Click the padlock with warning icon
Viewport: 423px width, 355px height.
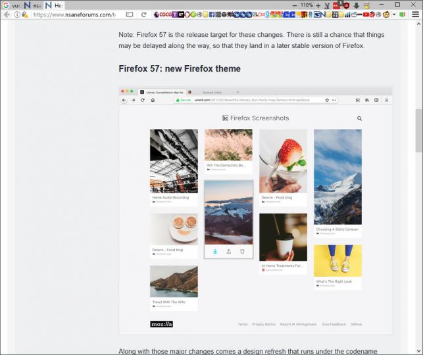(25, 14)
